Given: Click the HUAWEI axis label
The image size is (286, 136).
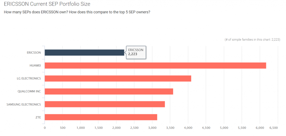Looking at the screenshot, I should pyautogui.click(x=35, y=65).
